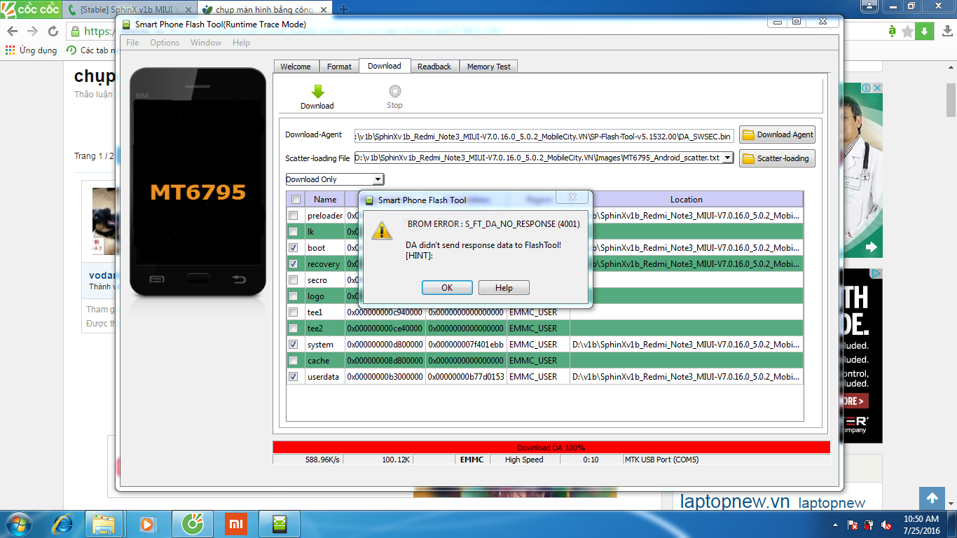
Task: Click the Download Agent folder button
Action: point(777,134)
